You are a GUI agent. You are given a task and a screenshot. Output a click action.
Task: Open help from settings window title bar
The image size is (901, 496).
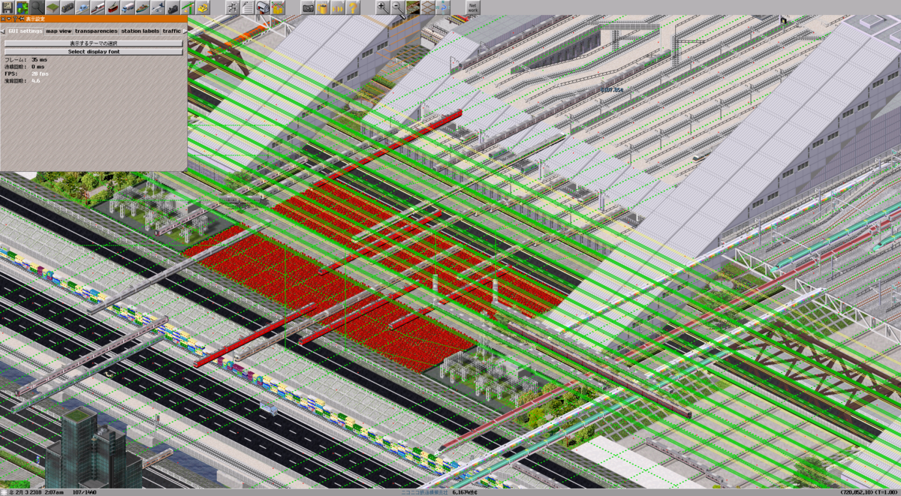pos(15,19)
